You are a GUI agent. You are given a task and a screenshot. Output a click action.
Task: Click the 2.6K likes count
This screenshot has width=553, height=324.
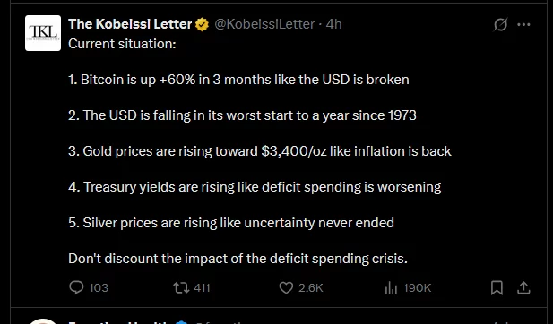(x=311, y=288)
